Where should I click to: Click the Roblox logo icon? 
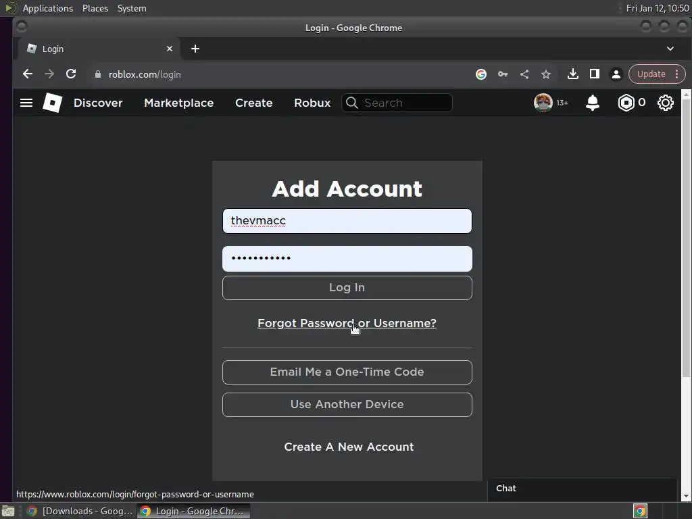point(52,103)
